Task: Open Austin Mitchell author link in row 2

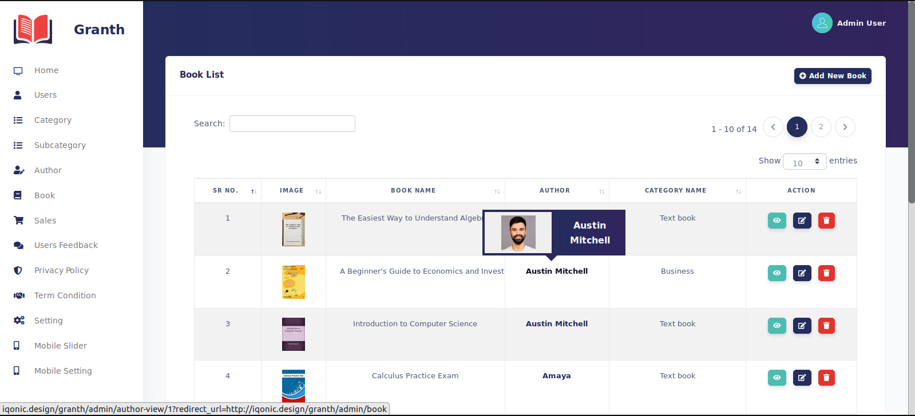Action: pyautogui.click(x=557, y=271)
